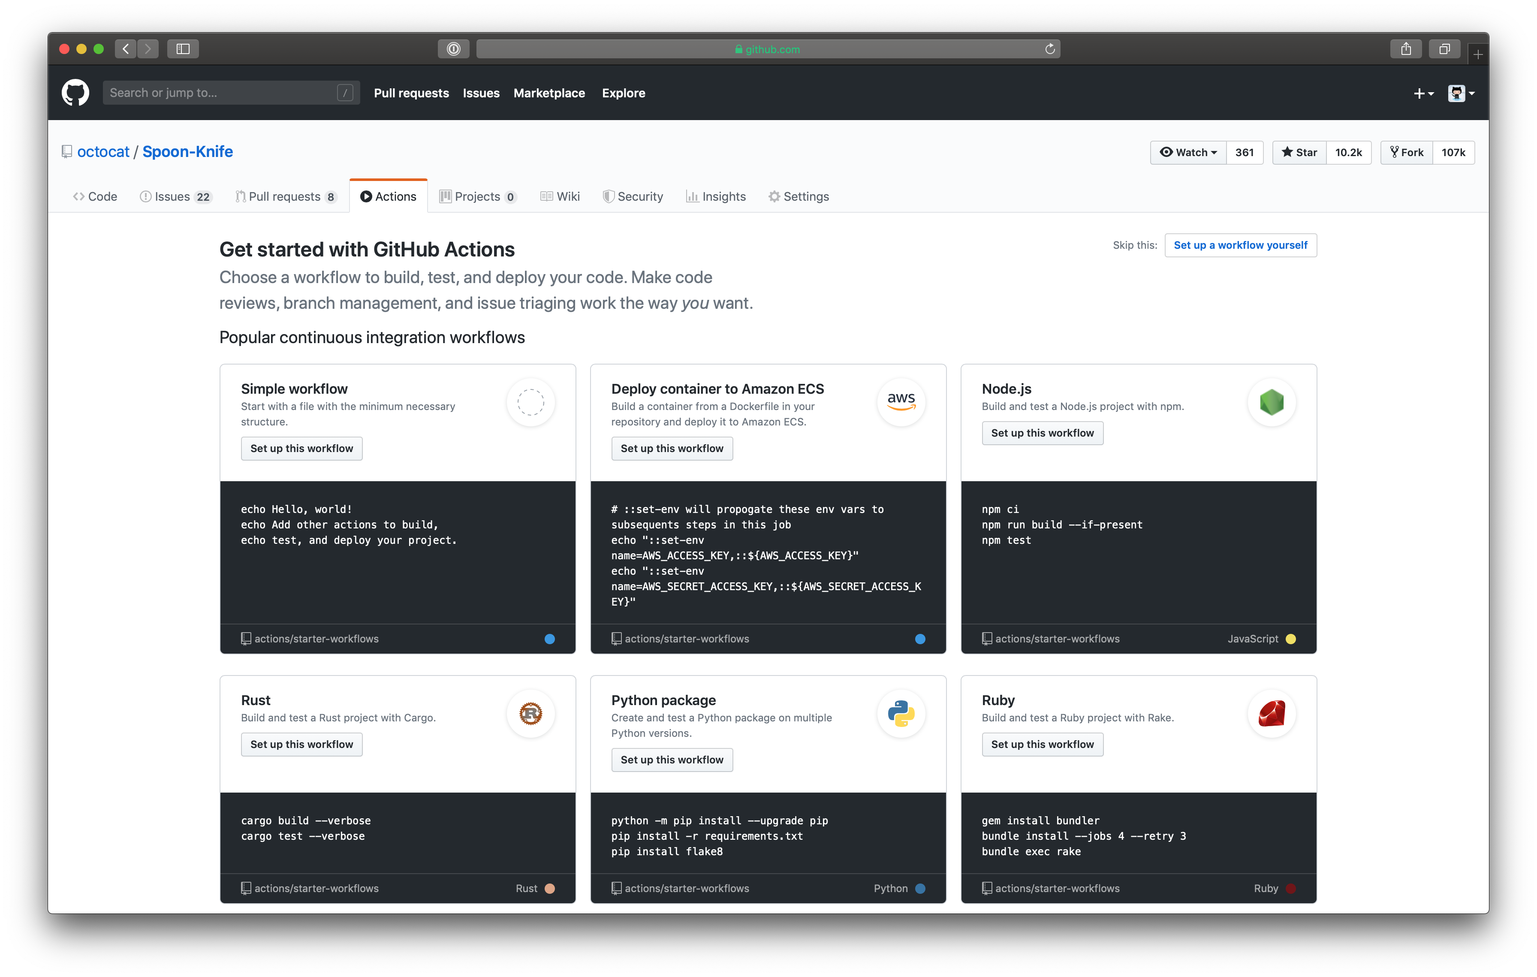1537x977 pixels.
Task: Select the Code tab's angle-brackets icon
Action: point(79,196)
